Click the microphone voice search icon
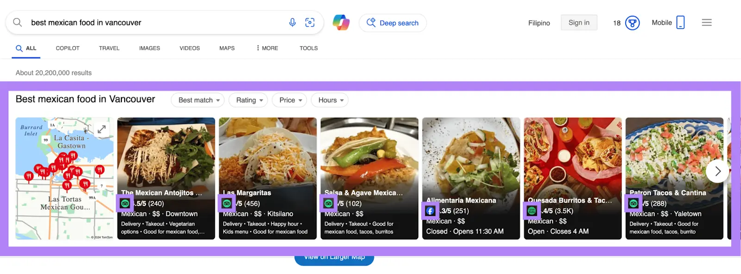Image resolution: width=741 pixels, height=274 pixels. (292, 22)
